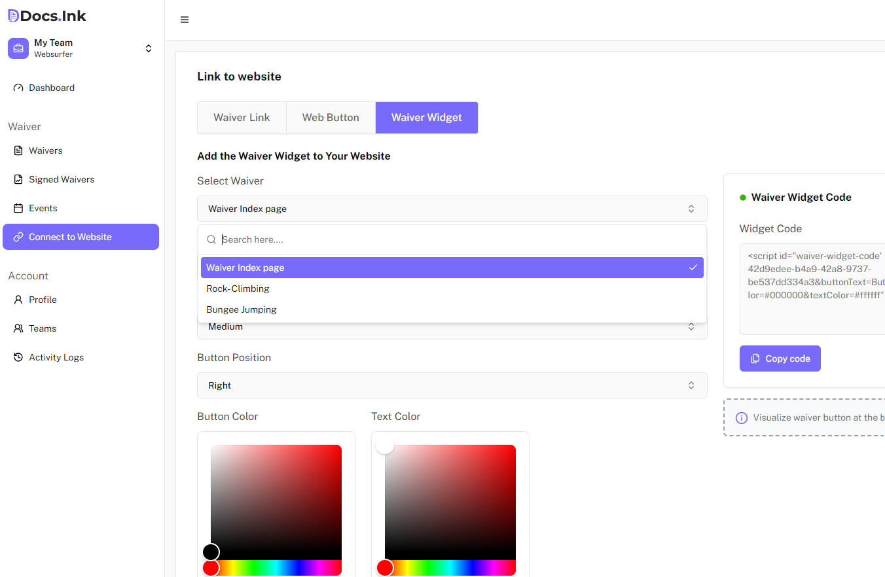Switch to the Waiver Link tab
The height and width of the screenshot is (577, 885).
point(242,118)
